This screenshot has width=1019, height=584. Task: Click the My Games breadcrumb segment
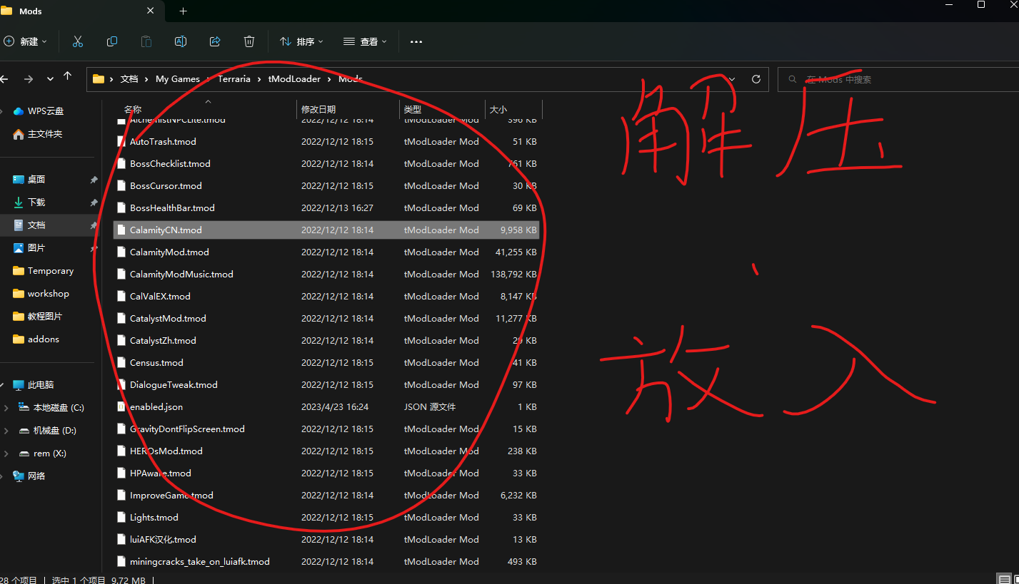178,79
